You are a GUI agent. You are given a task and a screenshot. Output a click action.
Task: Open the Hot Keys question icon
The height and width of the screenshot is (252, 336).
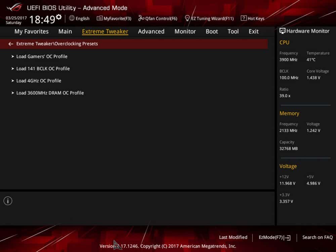(243, 18)
